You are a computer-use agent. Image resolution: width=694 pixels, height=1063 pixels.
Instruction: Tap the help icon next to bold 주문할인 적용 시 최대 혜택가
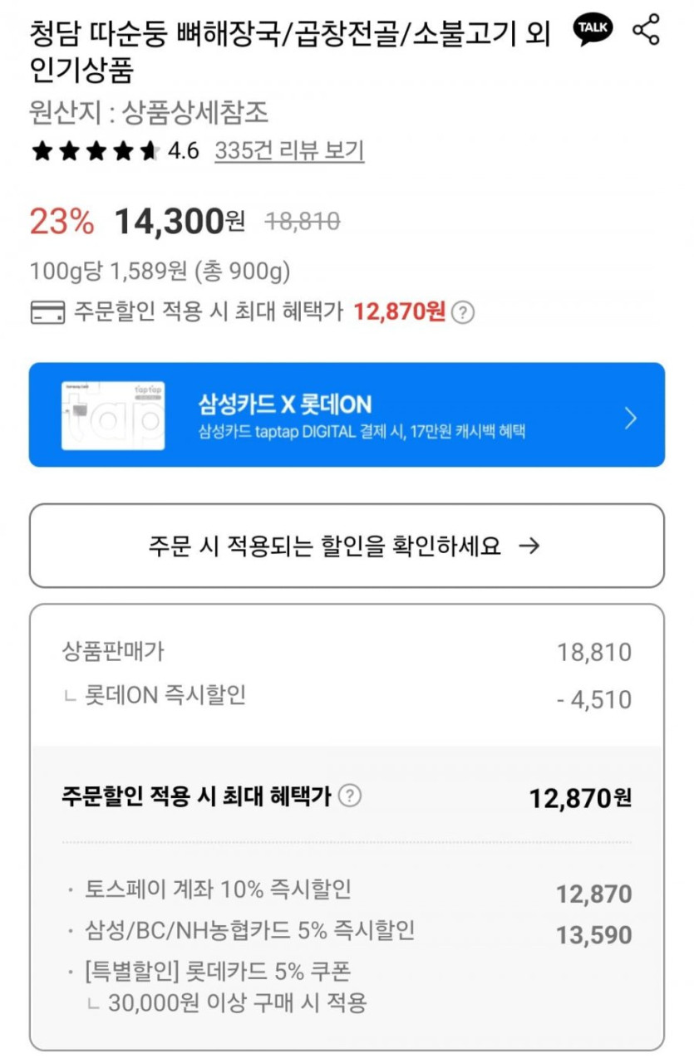pyautogui.click(x=351, y=796)
